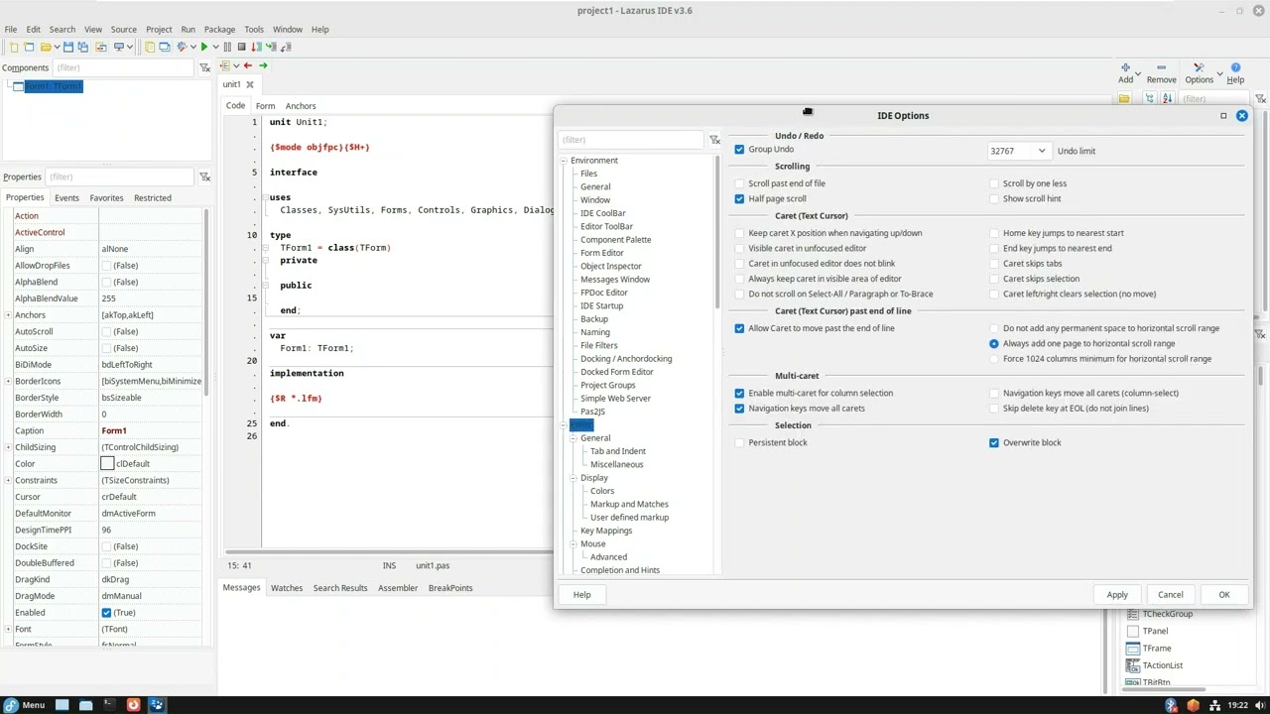Click the Options tools icon

click(1199, 67)
